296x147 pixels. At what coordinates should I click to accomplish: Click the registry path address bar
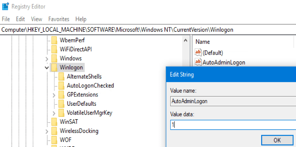click(x=148, y=29)
